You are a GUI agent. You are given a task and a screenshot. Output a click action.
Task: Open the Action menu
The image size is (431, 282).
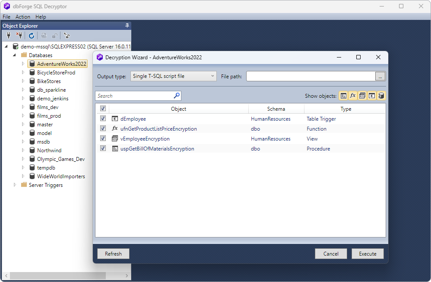tap(23, 17)
